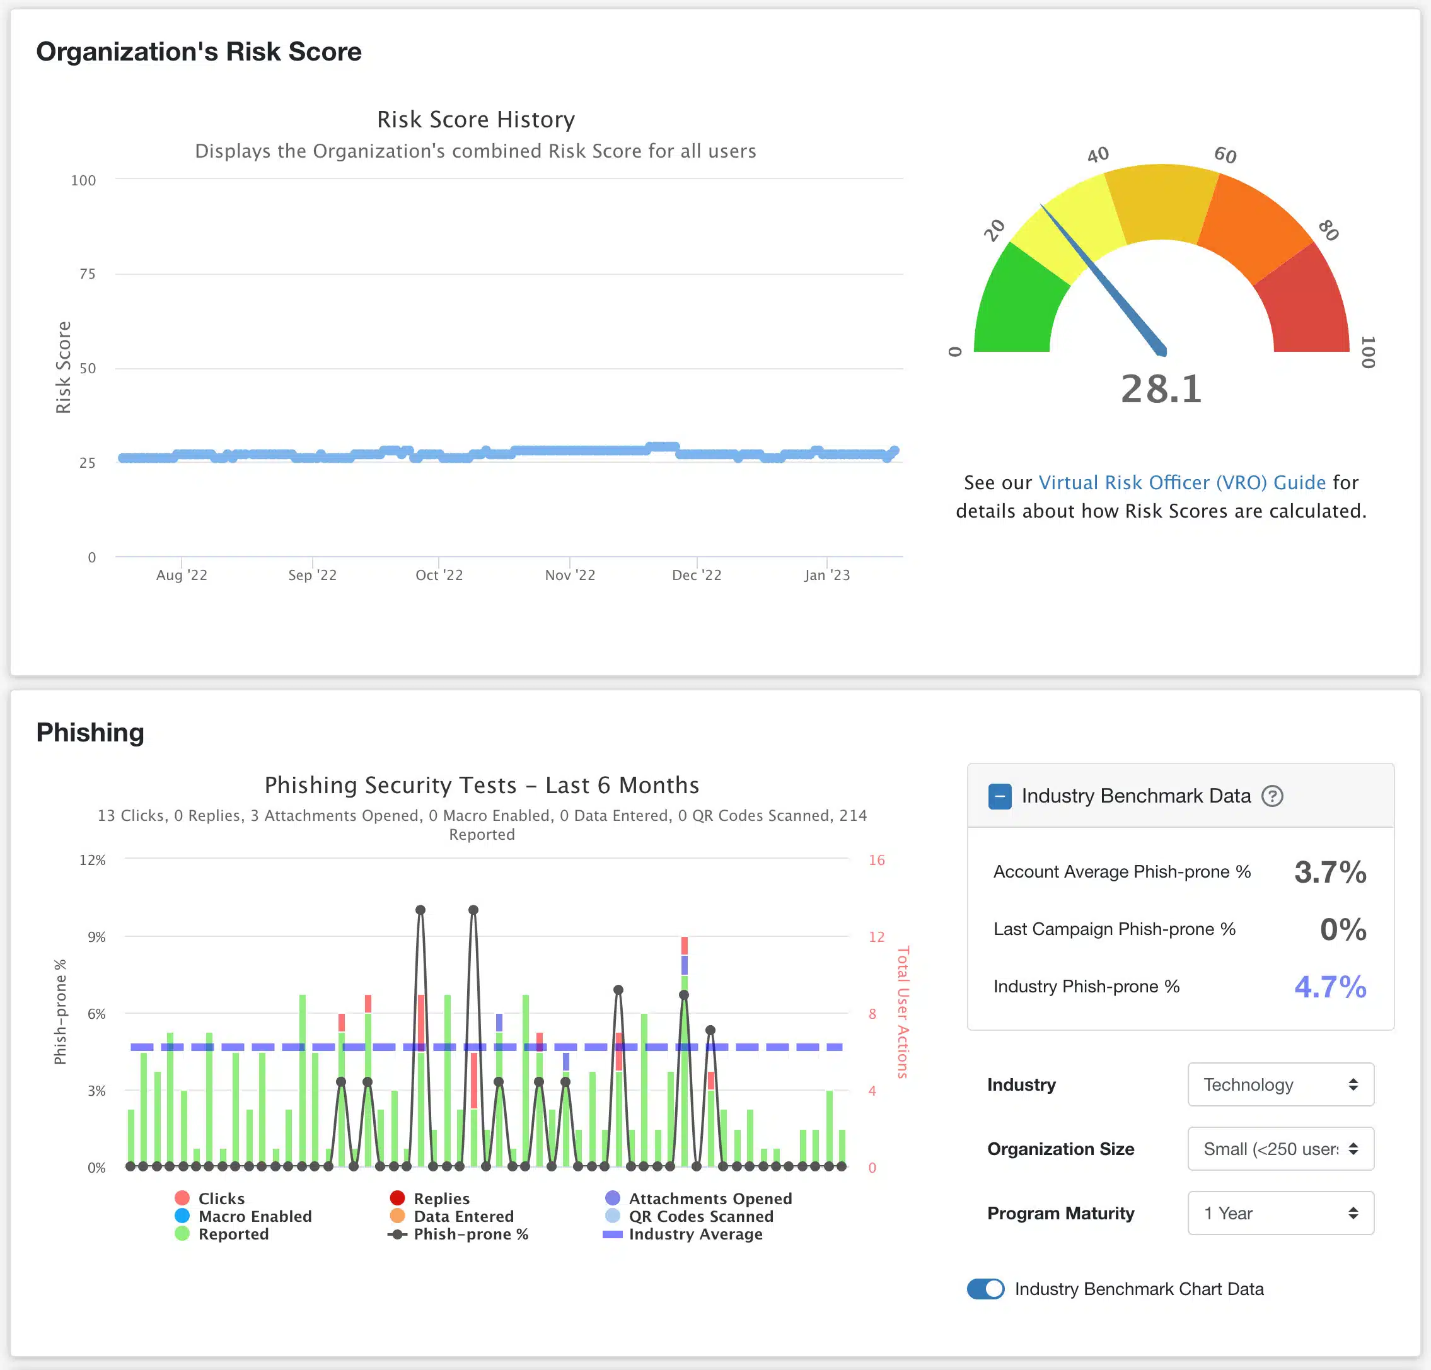Toggle Replies series in chart legend
This screenshot has height=1370, width=1431.
pyautogui.click(x=441, y=1199)
